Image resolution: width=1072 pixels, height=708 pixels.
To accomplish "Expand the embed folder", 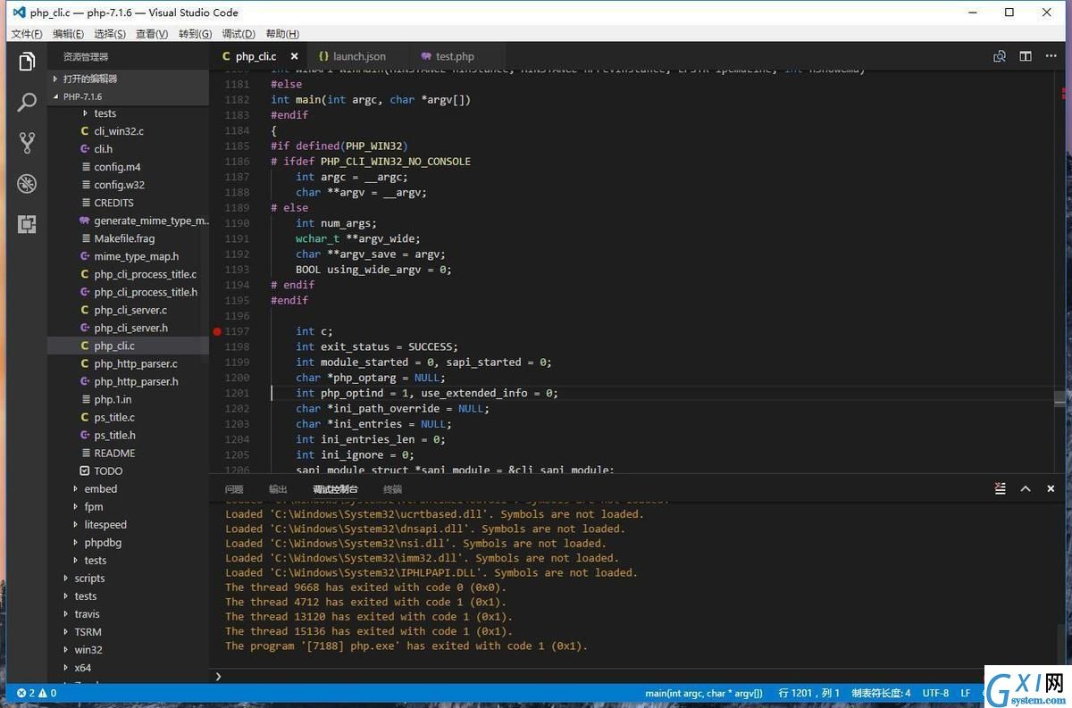I will click(128, 488).
